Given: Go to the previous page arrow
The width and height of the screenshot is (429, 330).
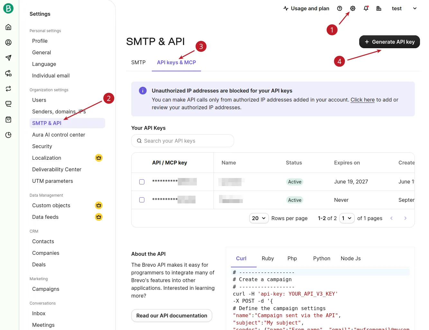Looking at the screenshot, I should (391, 218).
